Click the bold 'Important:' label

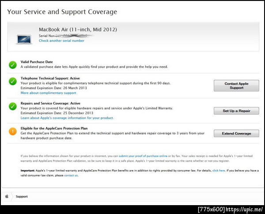pyautogui.click(x=28, y=171)
